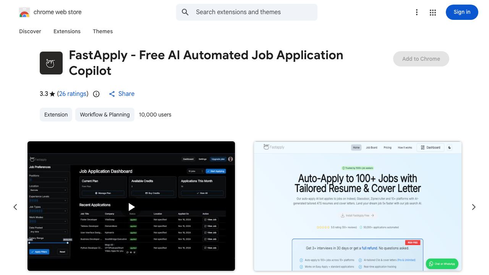Click Job Board in the screenshot nav
Image resolution: width=489 pixels, height=275 pixels.
[372, 147]
